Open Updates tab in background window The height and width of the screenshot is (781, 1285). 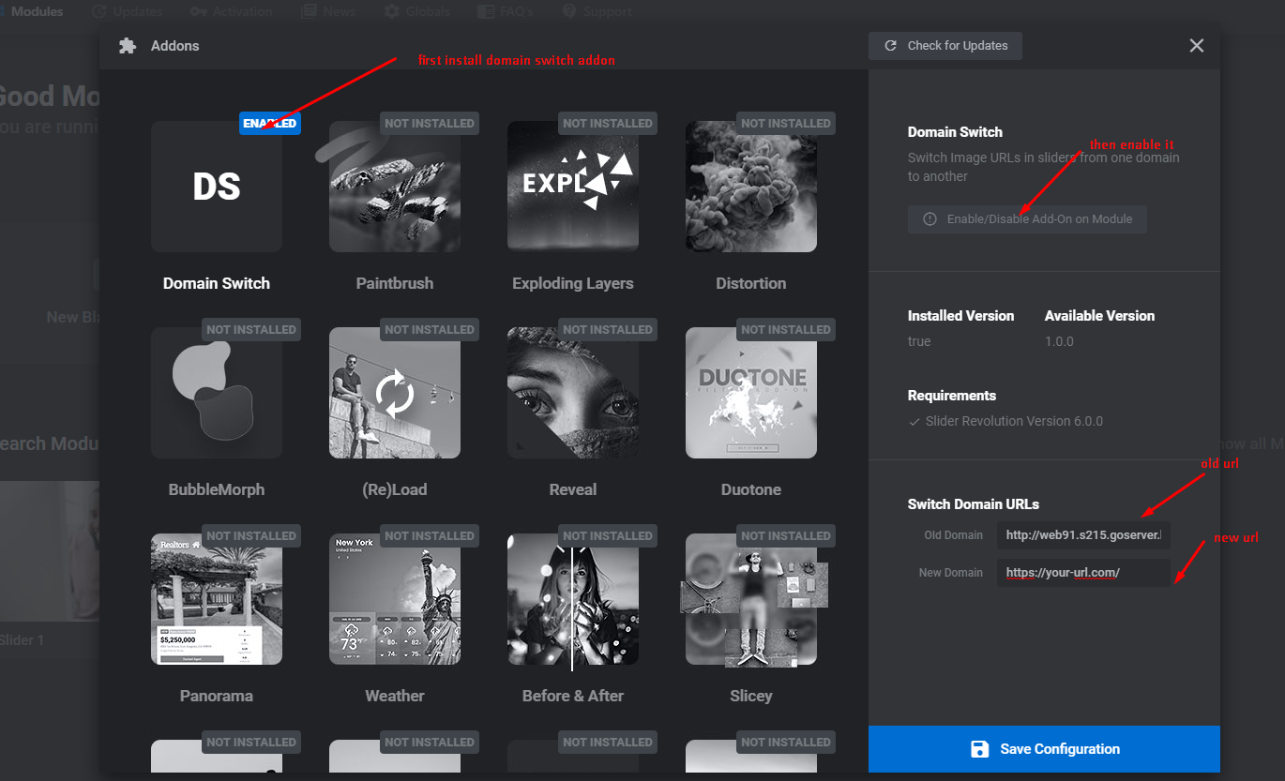(x=128, y=11)
